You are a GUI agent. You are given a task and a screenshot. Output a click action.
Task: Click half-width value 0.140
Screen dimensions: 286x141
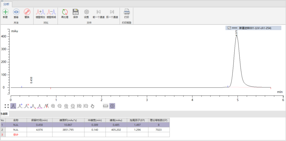tap(95, 130)
